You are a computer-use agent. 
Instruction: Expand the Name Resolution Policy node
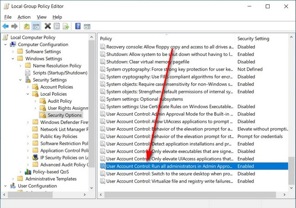tap(20, 66)
